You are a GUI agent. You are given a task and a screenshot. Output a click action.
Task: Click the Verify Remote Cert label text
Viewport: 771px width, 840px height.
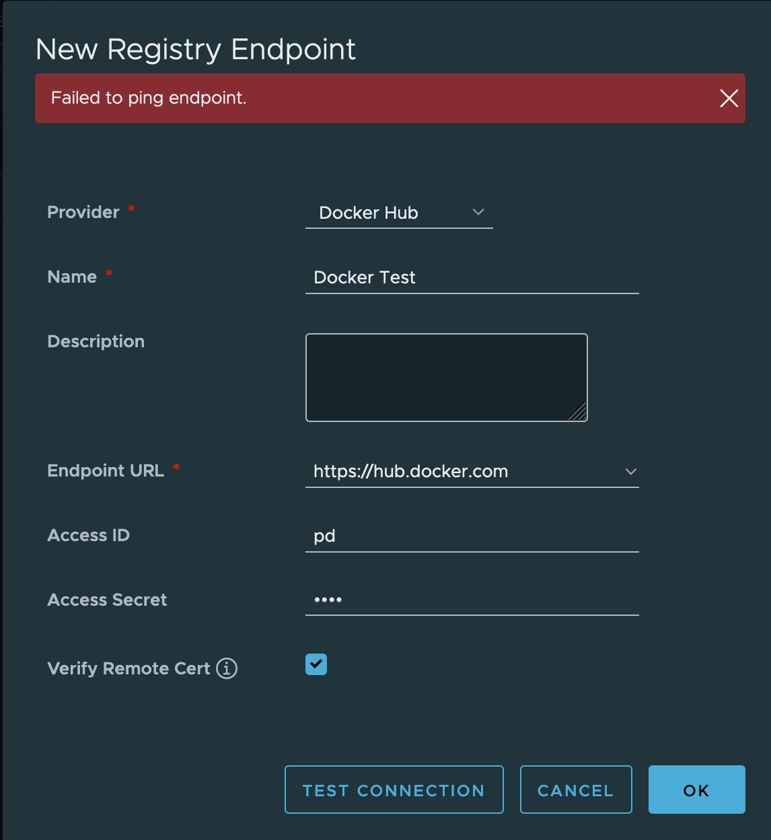pyautogui.click(x=128, y=668)
